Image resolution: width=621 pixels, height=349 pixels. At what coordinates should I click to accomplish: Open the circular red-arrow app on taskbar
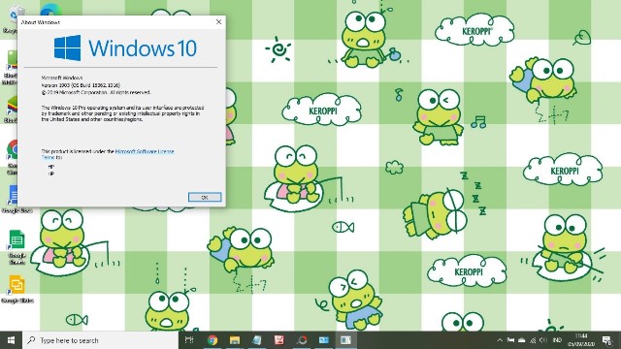pyautogui.click(x=302, y=340)
